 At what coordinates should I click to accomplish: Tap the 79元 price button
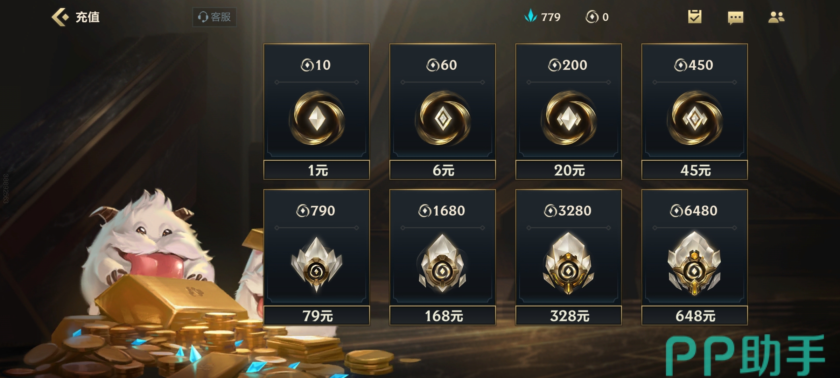click(317, 316)
